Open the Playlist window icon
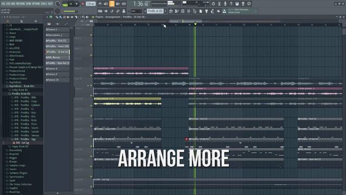The image size is (346, 195). [171, 11]
